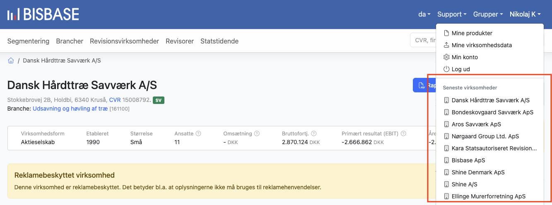Select Mine virksomhedsdata menu entry
Image resolution: width=552 pixels, height=205 pixels.
point(481,45)
